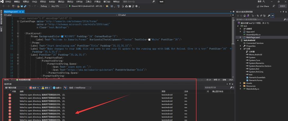Click the Switch Views icon in Solution Explorer

(248, 16)
